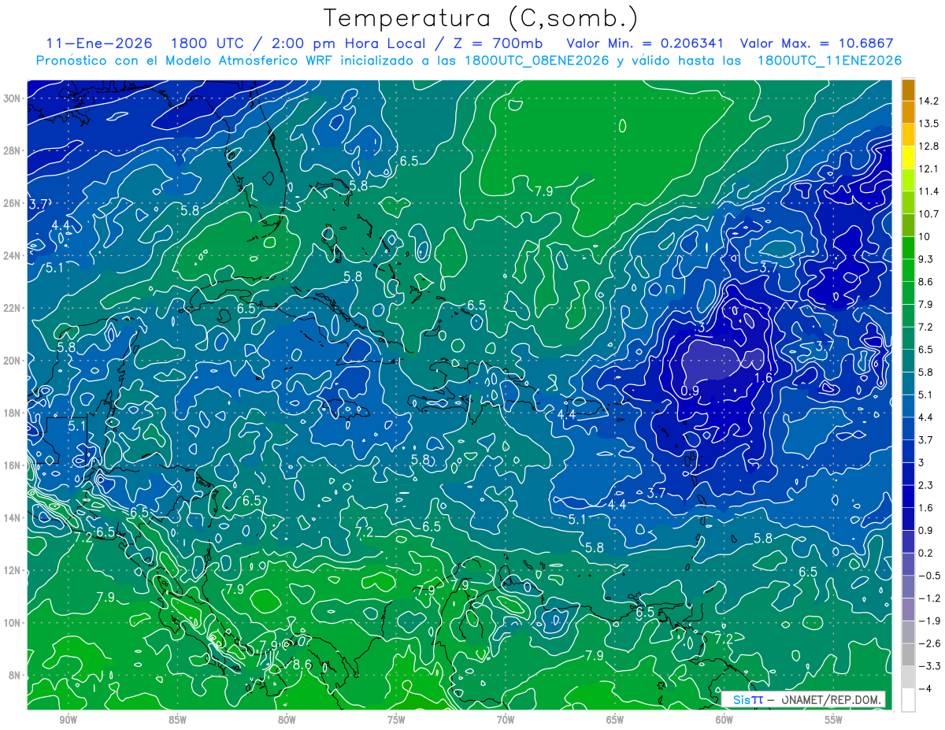Click the colorbar label "2.3"
This screenshot has height=730, width=945.
(926, 485)
